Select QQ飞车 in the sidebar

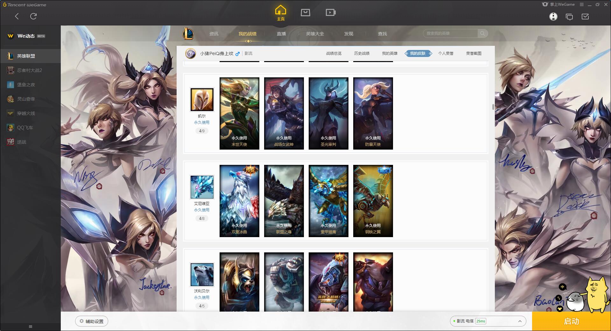coord(30,128)
